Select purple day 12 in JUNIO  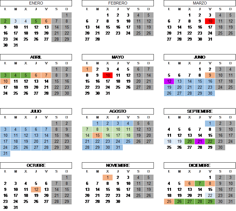[169, 81]
